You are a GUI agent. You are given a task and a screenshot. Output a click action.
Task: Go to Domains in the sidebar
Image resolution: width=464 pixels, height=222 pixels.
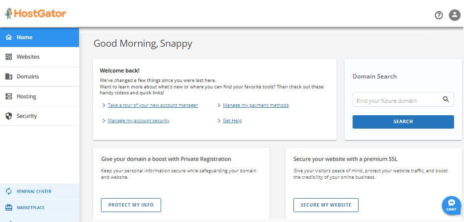(x=40, y=76)
